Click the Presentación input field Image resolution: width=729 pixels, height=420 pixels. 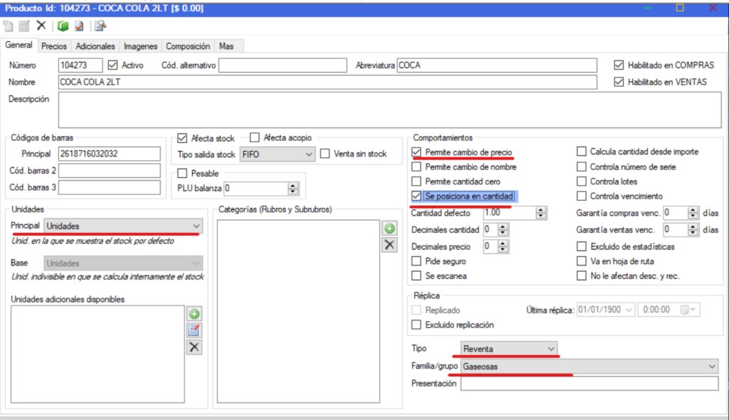[589, 383]
